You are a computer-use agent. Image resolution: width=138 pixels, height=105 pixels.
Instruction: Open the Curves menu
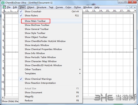pyautogui.click(x=59, y=7)
